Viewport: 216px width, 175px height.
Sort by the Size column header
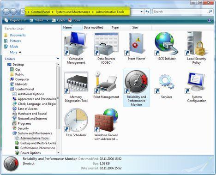tap(141, 27)
